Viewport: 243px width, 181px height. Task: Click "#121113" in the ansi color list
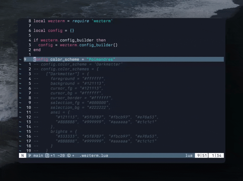click(66, 117)
